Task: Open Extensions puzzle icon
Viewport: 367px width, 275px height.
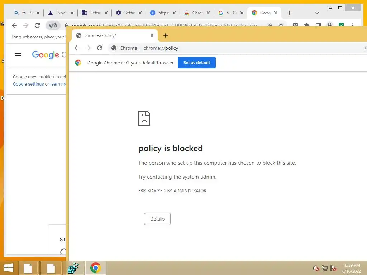Action: click(307, 25)
